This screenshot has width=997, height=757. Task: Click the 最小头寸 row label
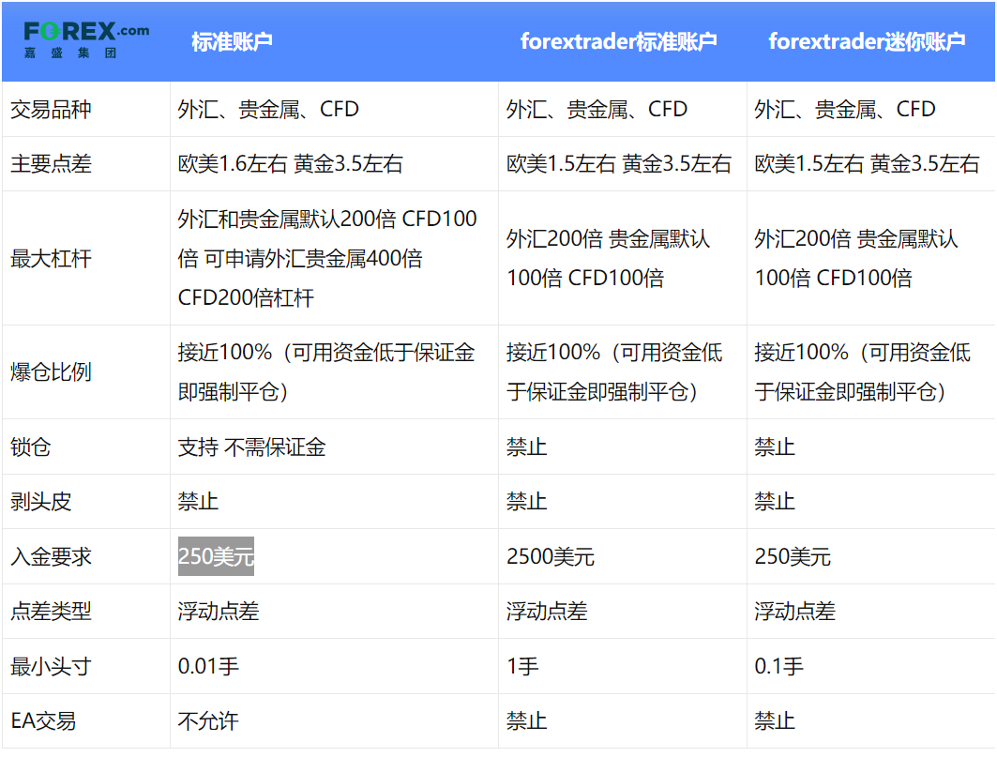tap(51, 667)
